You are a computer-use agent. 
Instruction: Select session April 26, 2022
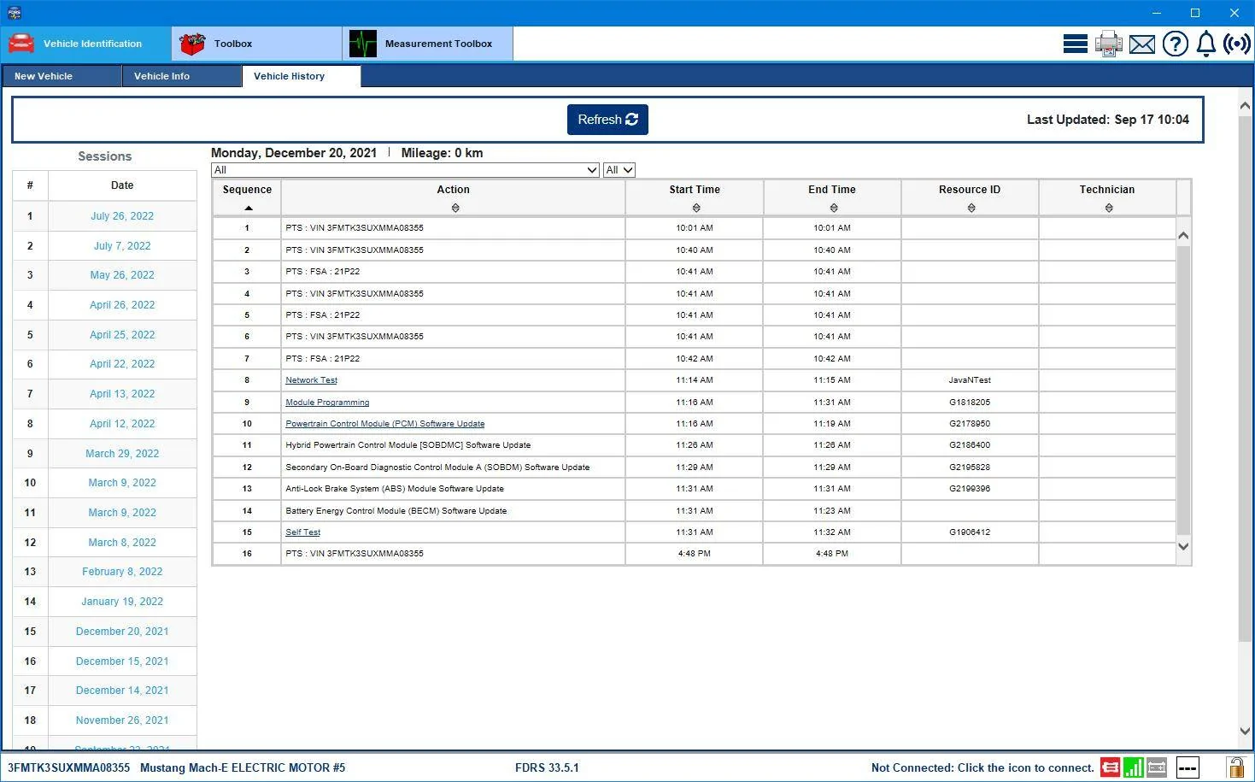[122, 305]
